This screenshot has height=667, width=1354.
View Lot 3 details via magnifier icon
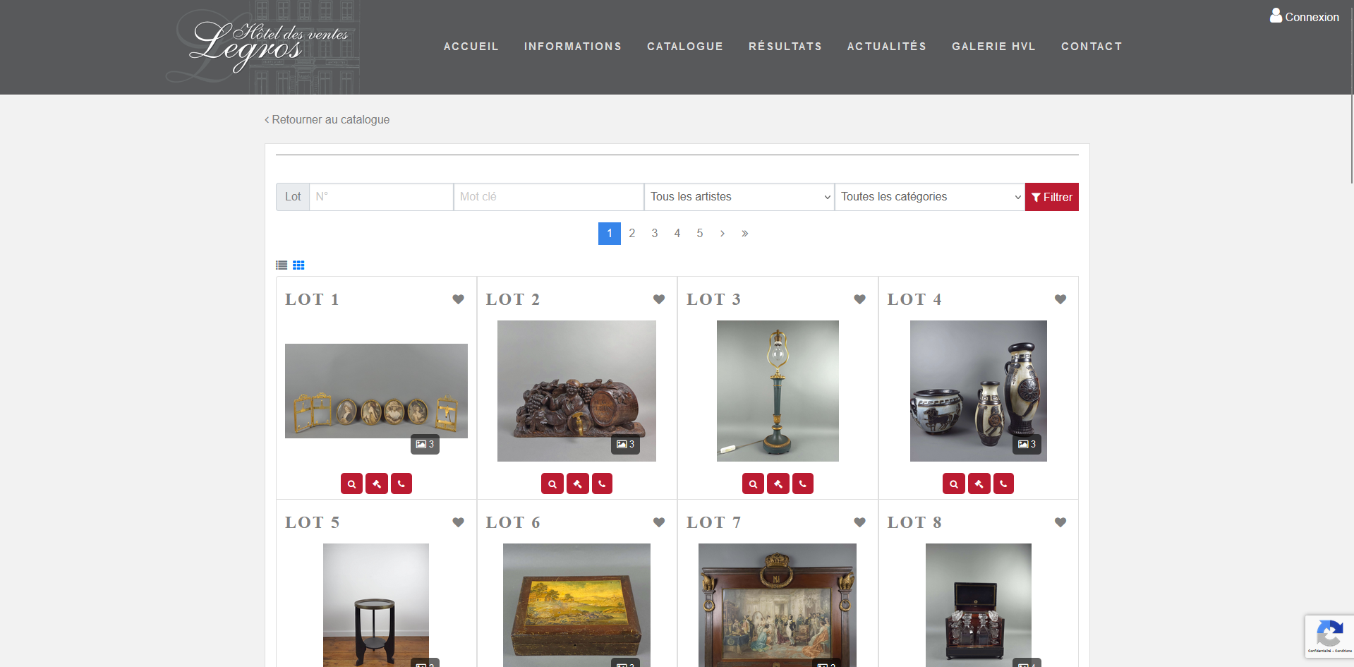point(753,483)
